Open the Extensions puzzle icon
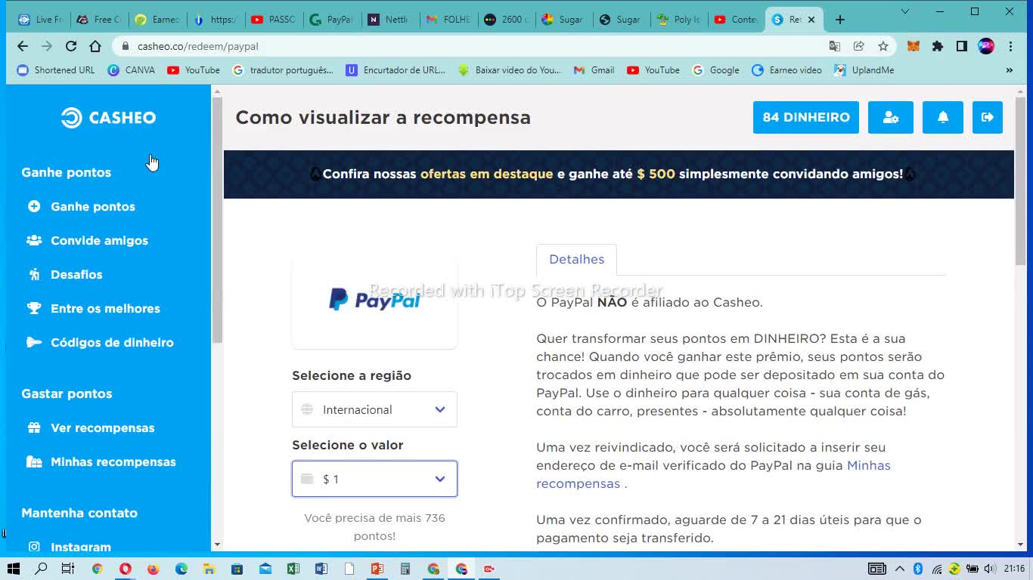 (938, 46)
